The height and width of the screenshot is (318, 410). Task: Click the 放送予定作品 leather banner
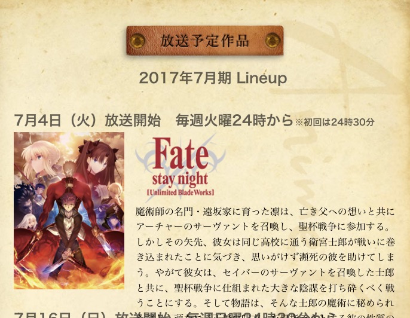[205, 41]
